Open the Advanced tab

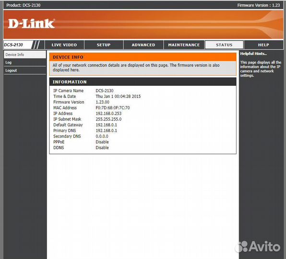(x=143, y=45)
